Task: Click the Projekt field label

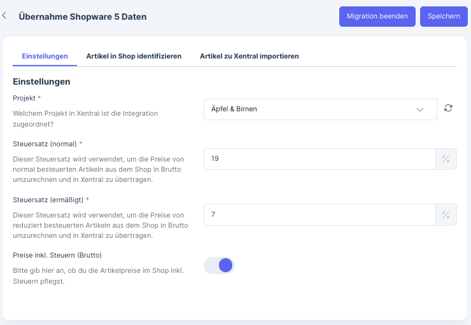Action: [24, 98]
